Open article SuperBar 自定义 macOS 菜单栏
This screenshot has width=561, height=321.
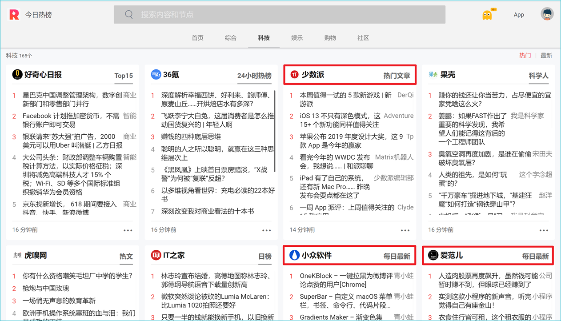pos(346,301)
